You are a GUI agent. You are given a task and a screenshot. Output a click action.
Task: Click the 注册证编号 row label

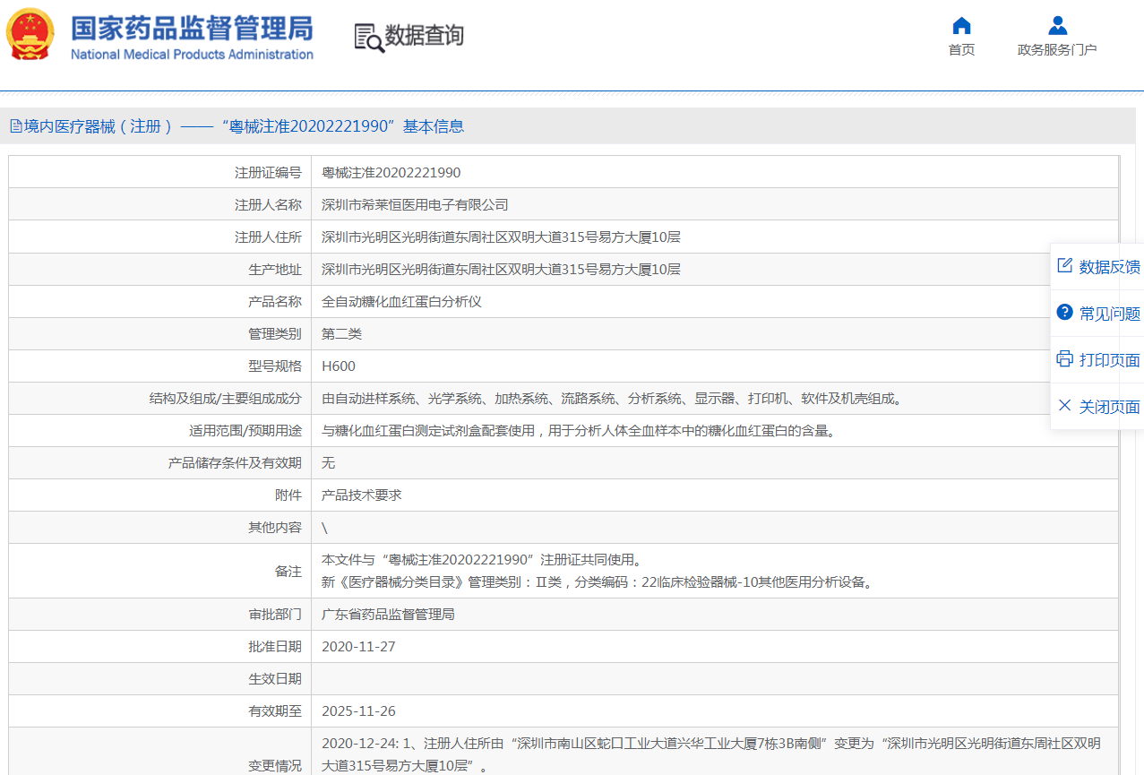tap(268, 172)
